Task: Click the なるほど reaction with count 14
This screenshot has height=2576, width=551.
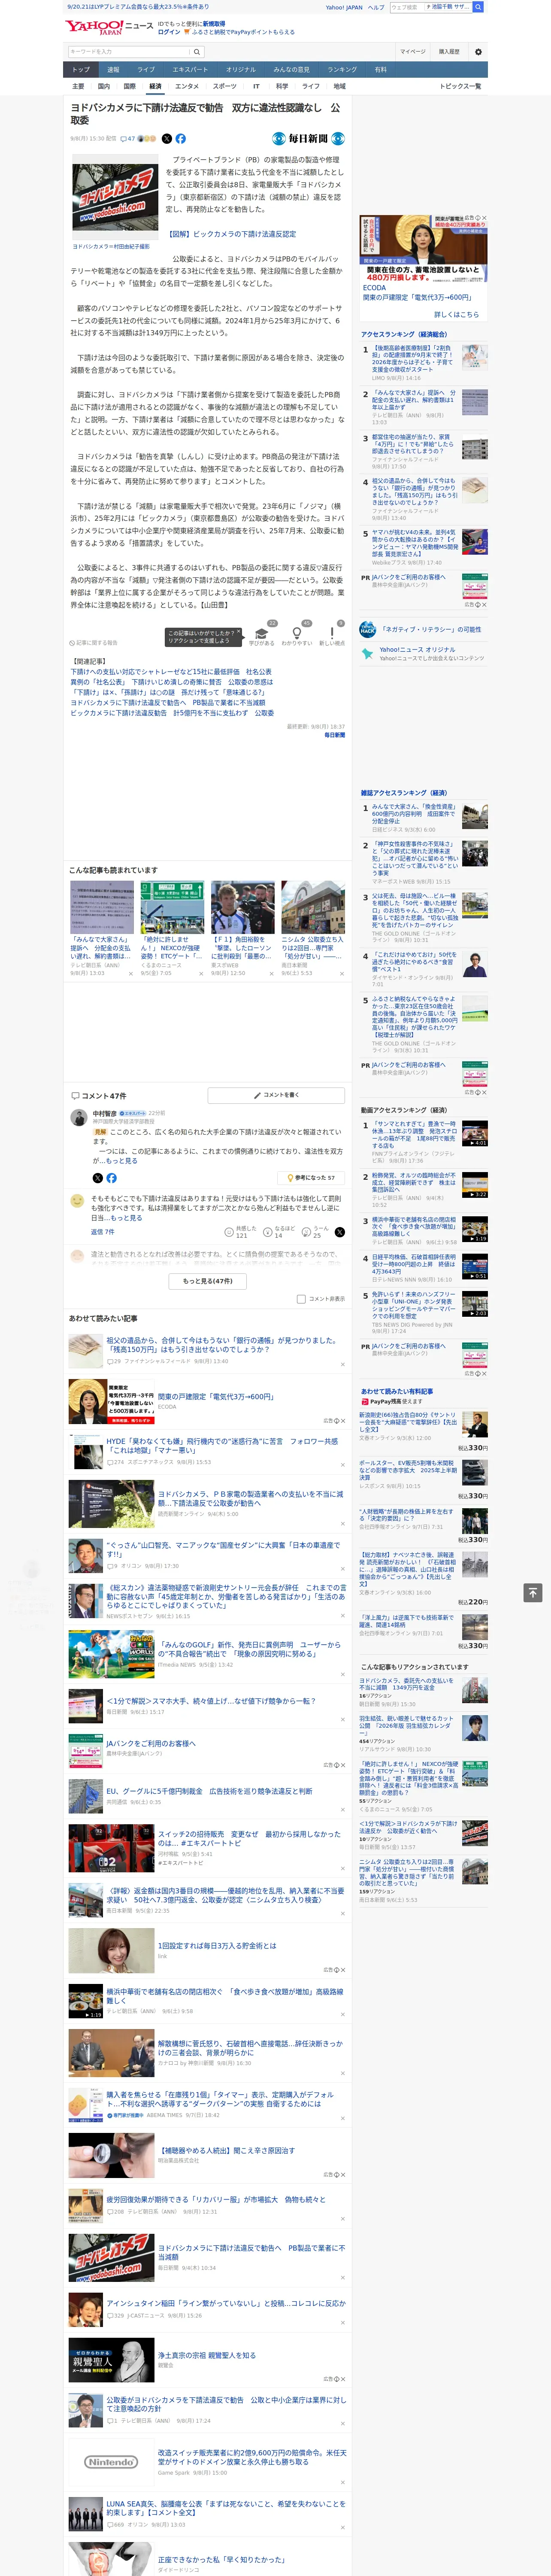Action: pos(280,1232)
